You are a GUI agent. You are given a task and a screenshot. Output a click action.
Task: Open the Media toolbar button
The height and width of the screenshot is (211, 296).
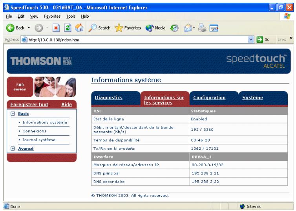click(155, 28)
